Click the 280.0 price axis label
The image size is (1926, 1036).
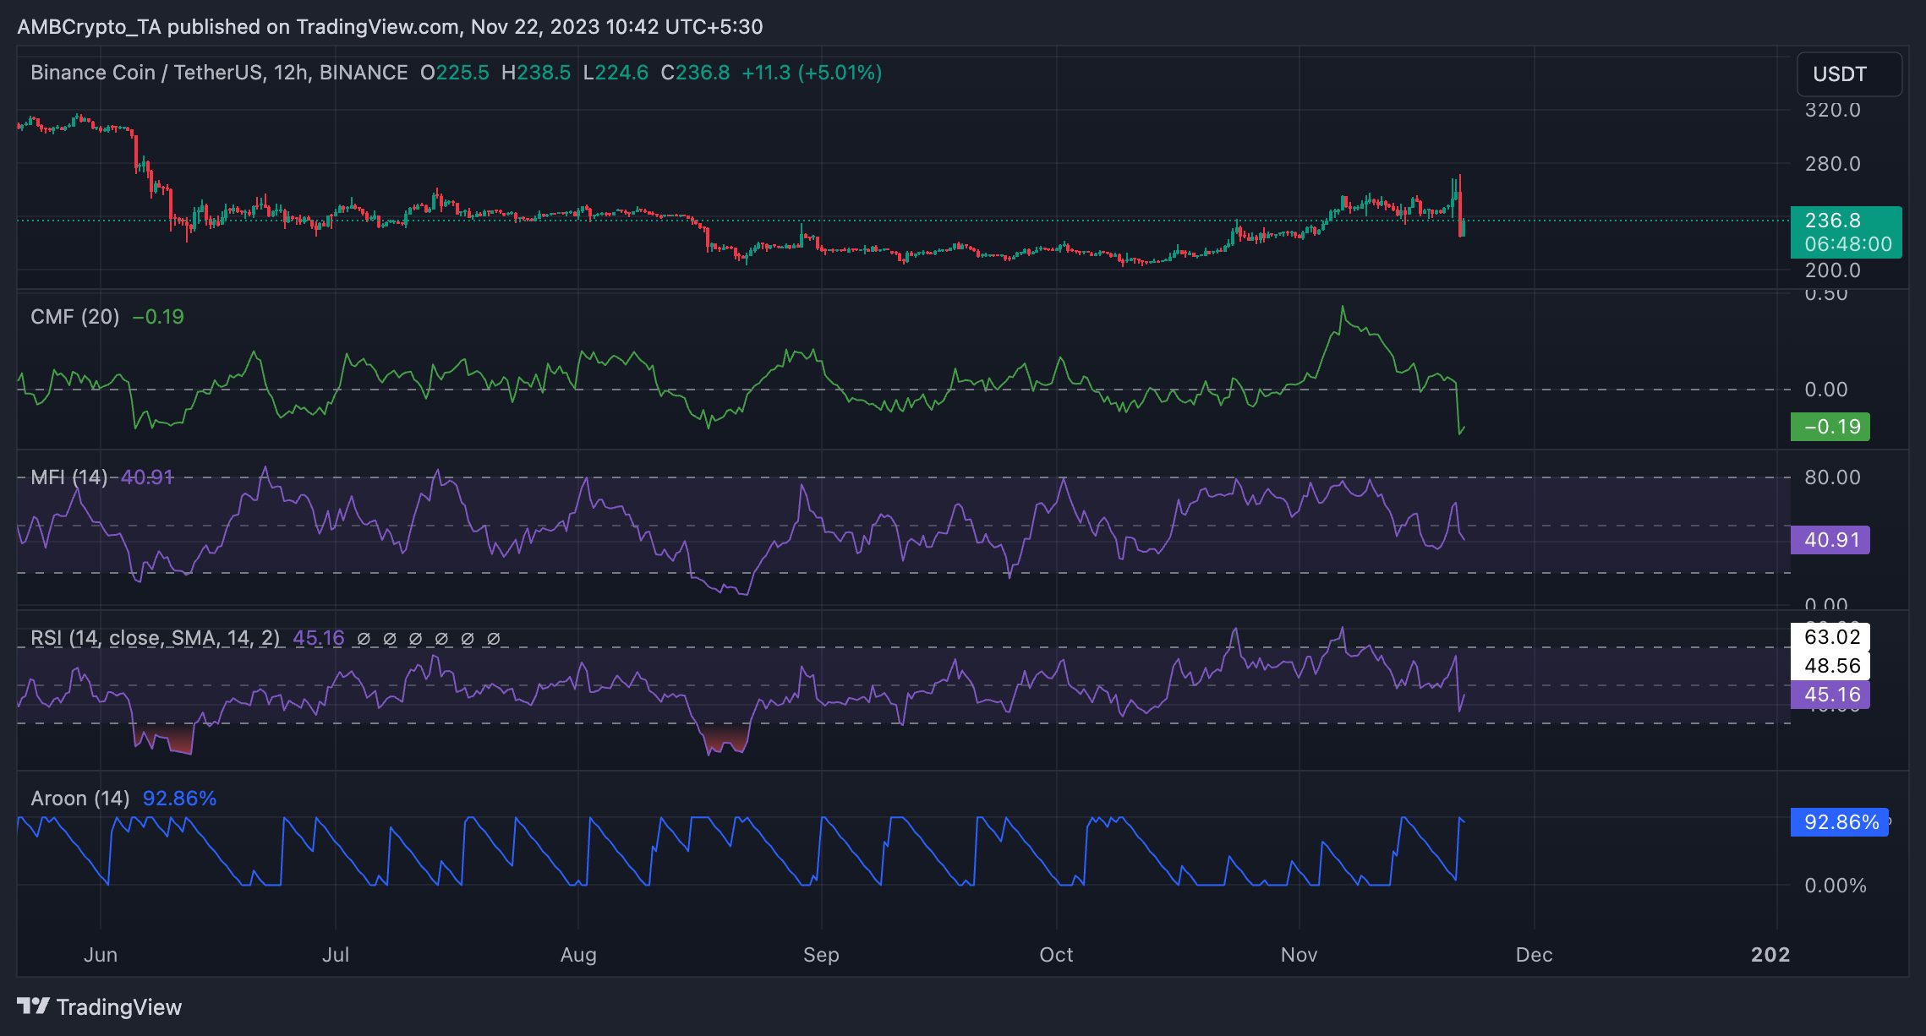click(1833, 164)
